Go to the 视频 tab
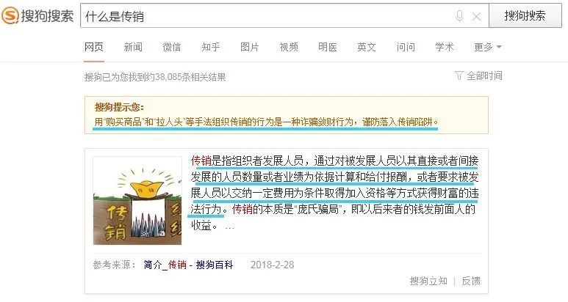The height and width of the screenshot is (302, 568). pos(289,47)
